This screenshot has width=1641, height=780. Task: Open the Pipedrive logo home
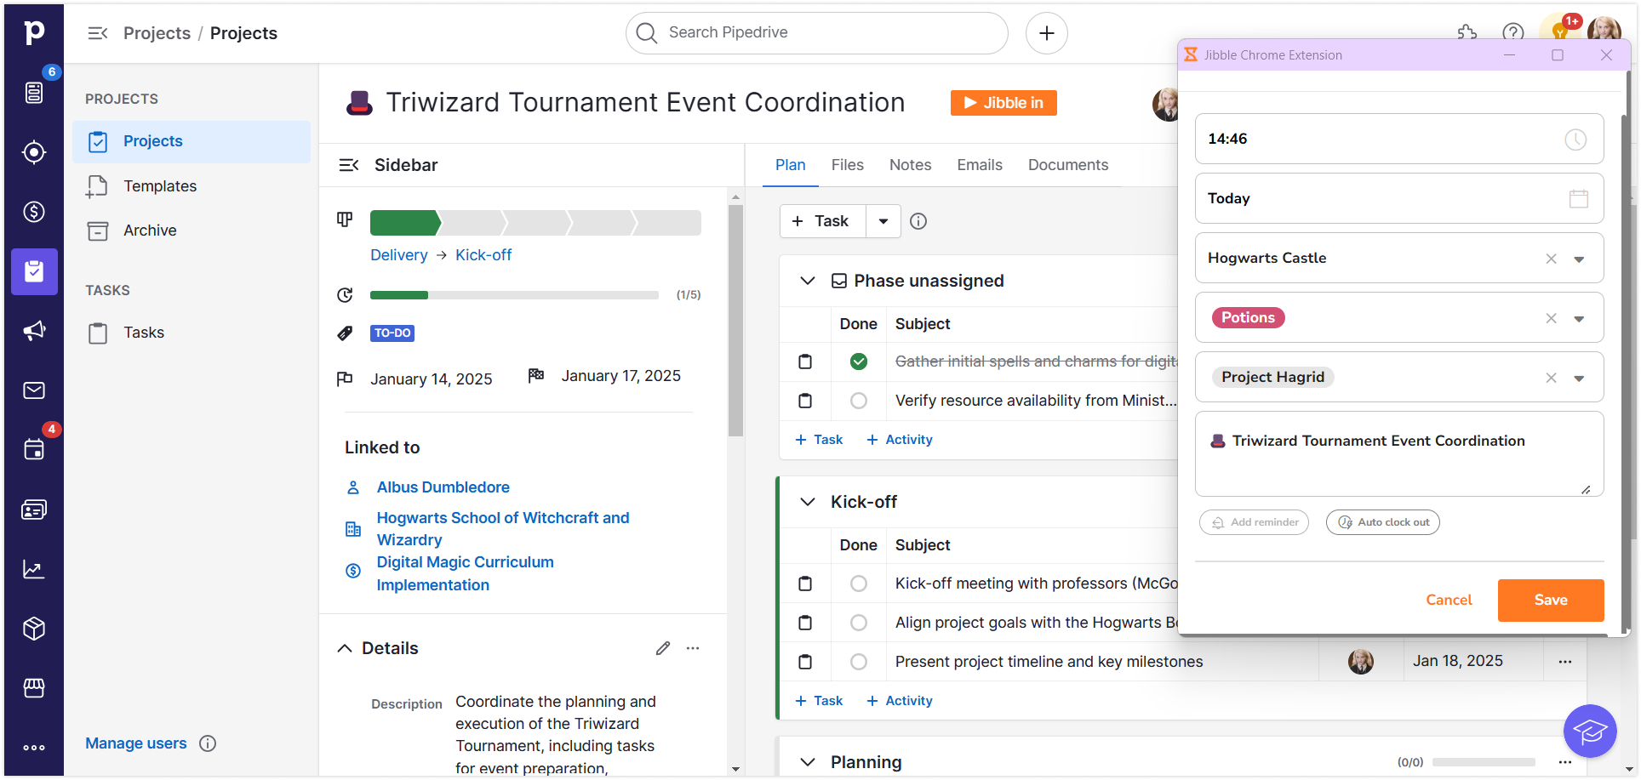(34, 32)
